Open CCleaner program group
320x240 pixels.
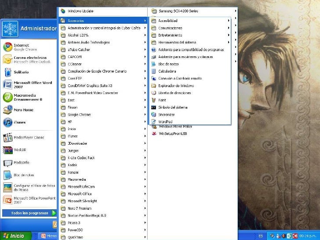click(x=103, y=64)
